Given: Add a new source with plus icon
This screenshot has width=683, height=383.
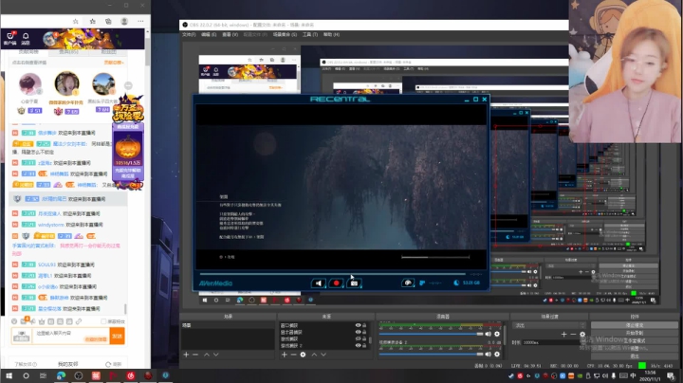Looking at the screenshot, I should pos(284,355).
